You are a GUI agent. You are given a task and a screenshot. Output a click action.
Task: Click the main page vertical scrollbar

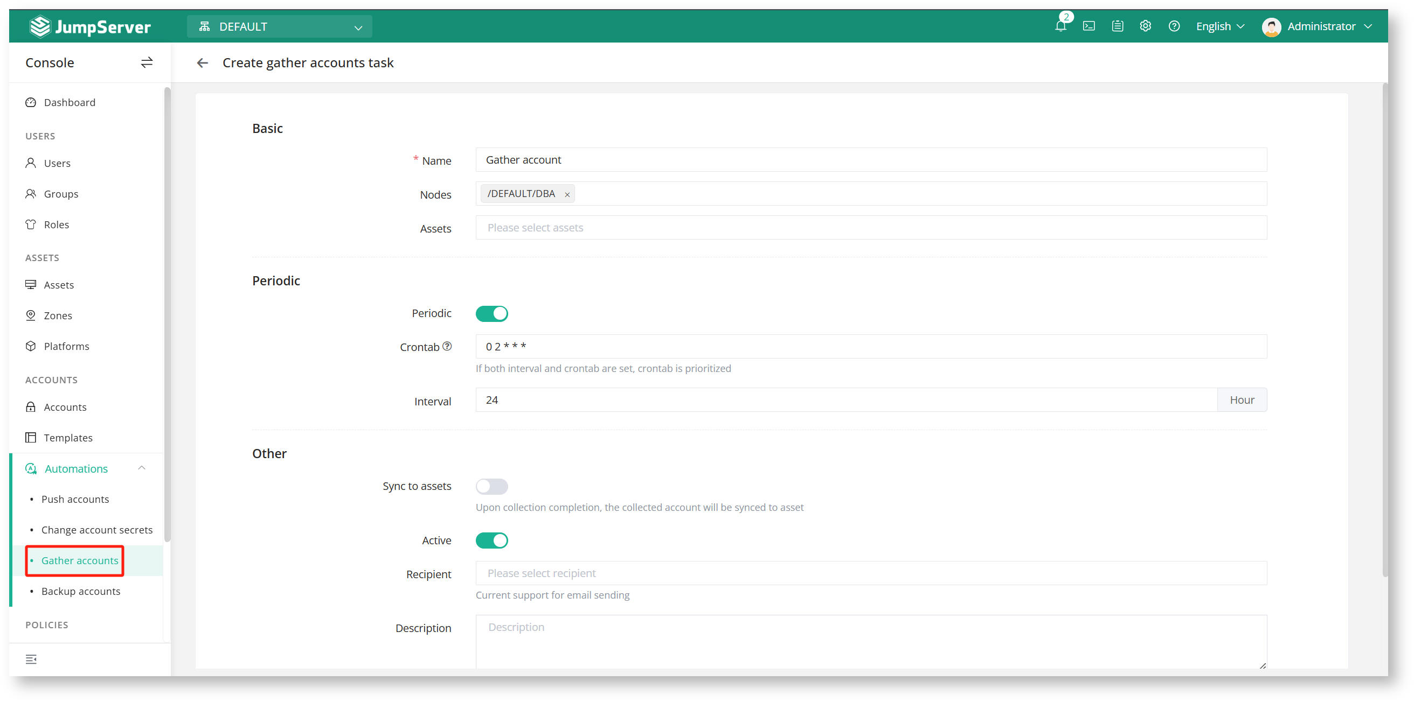tap(1384, 329)
